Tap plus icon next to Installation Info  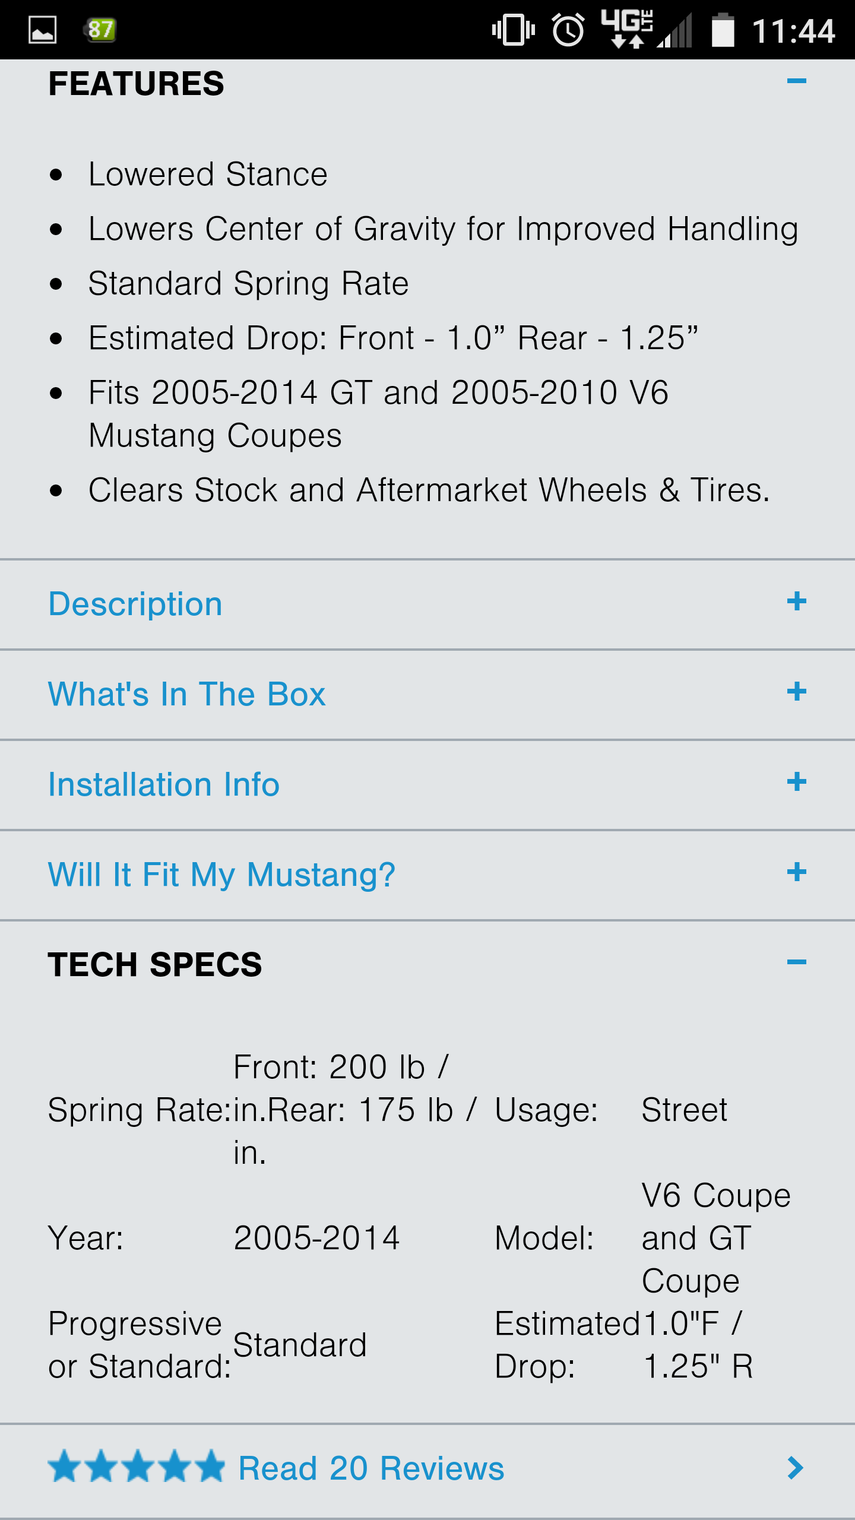796,782
